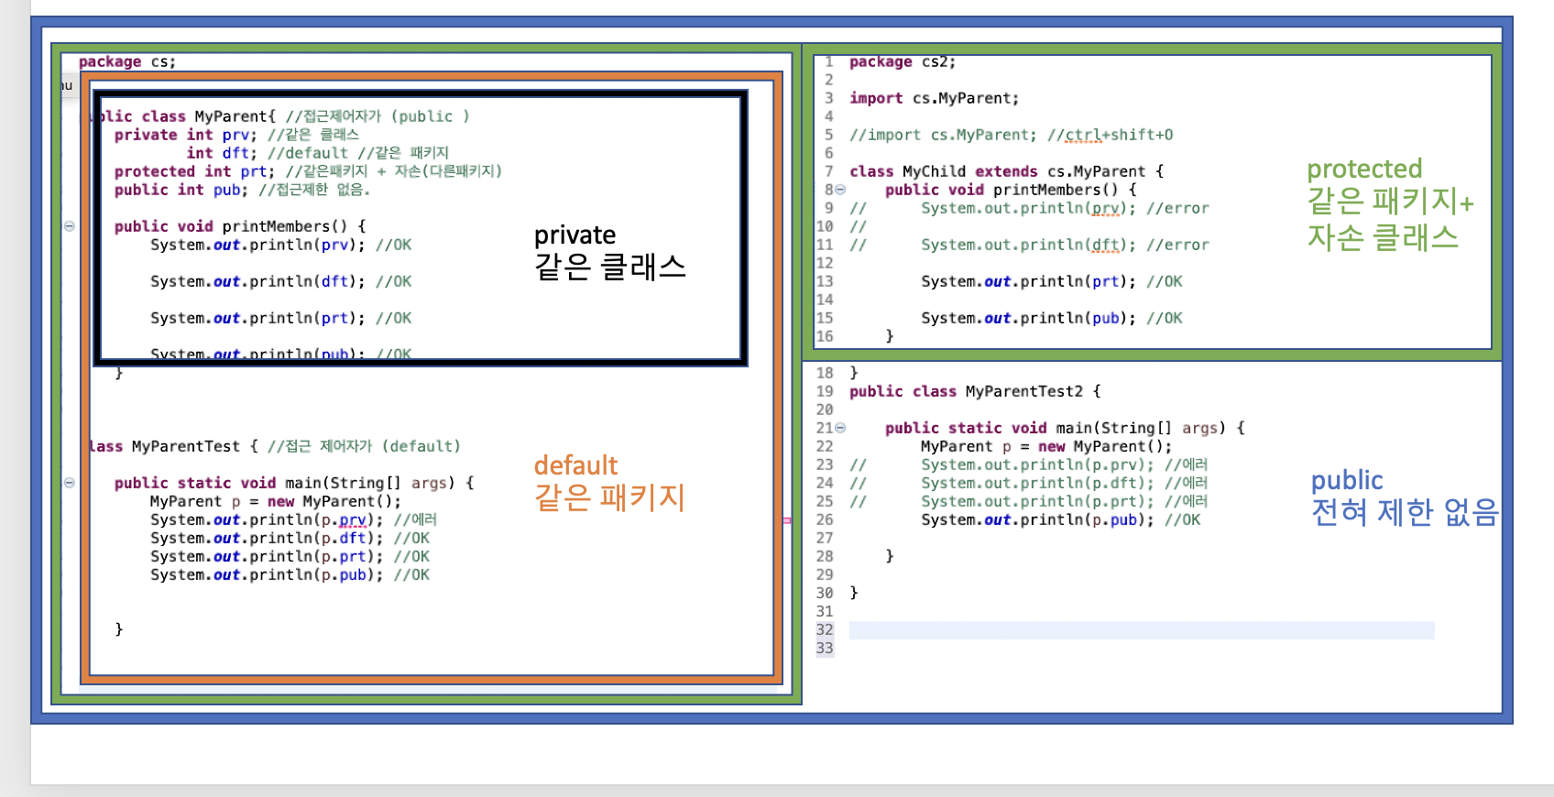Click line number 30 in the gutter
Image resolution: width=1554 pixels, height=797 pixels.
tap(825, 593)
